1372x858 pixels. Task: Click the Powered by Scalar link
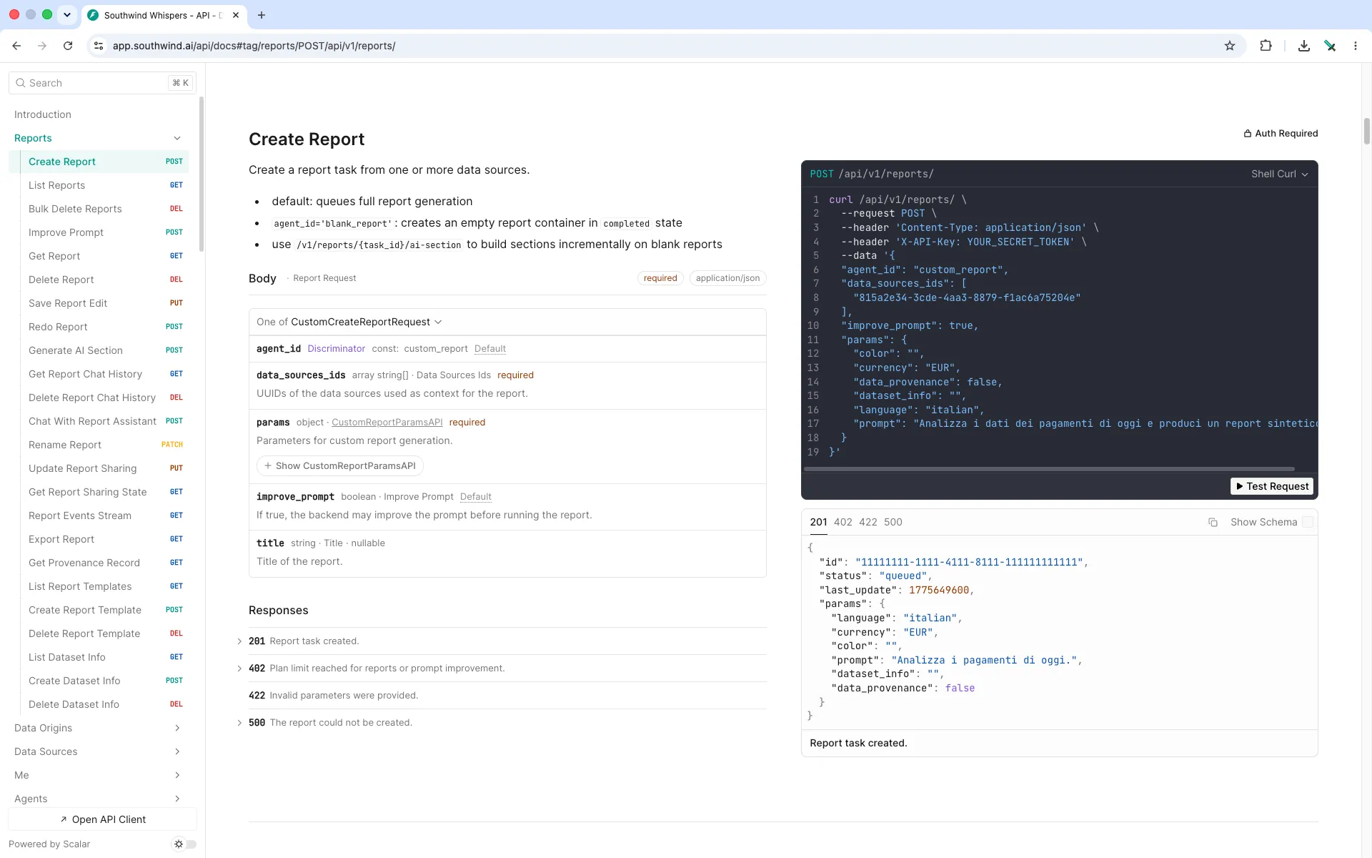click(x=49, y=844)
